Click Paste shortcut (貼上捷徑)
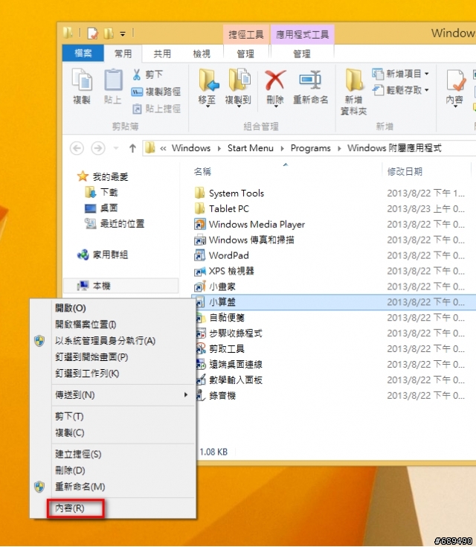This screenshot has width=476, height=547. [x=157, y=109]
